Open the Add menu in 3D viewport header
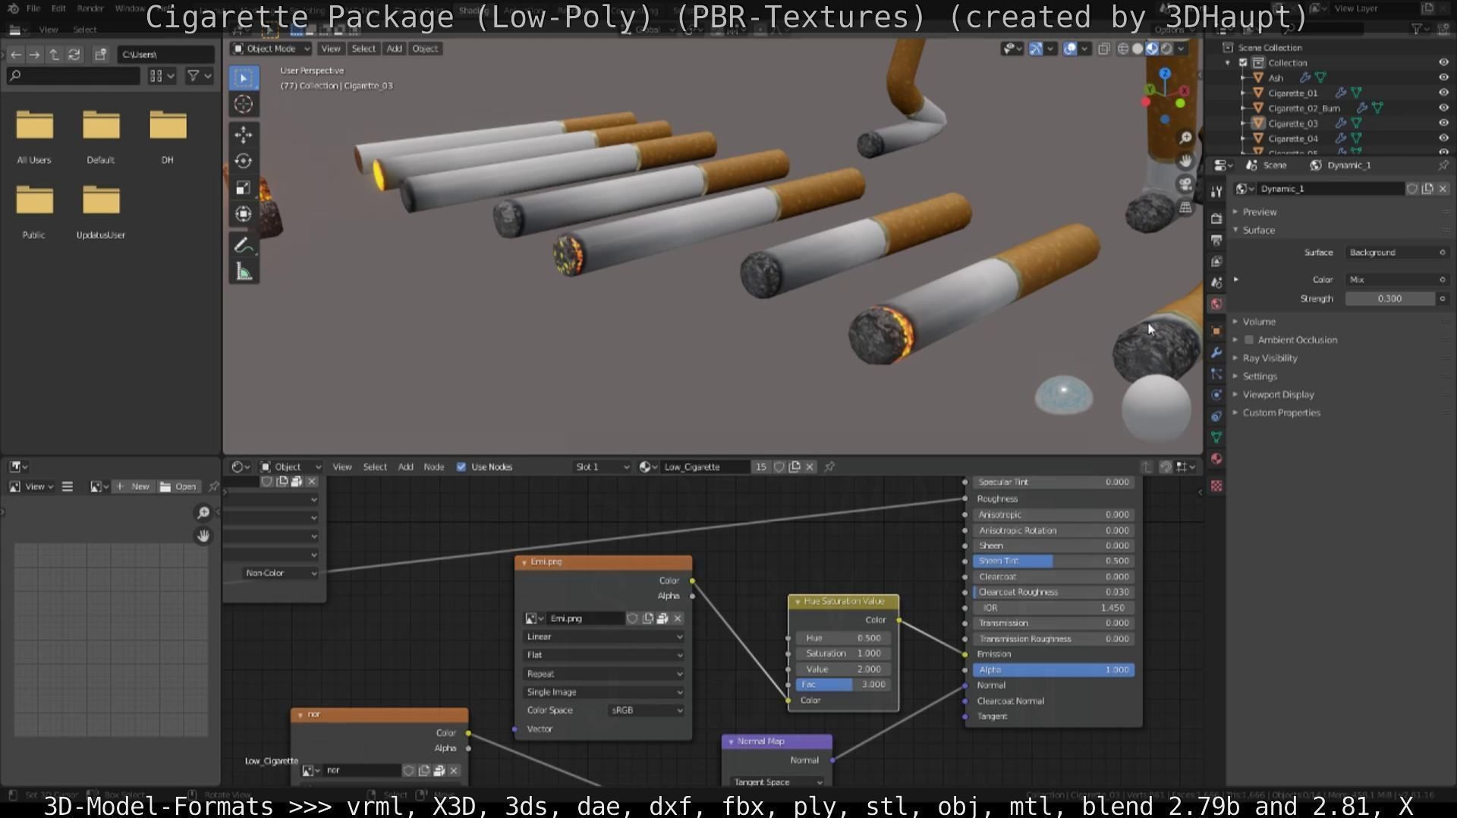1457x818 pixels. pyautogui.click(x=394, y=49)
